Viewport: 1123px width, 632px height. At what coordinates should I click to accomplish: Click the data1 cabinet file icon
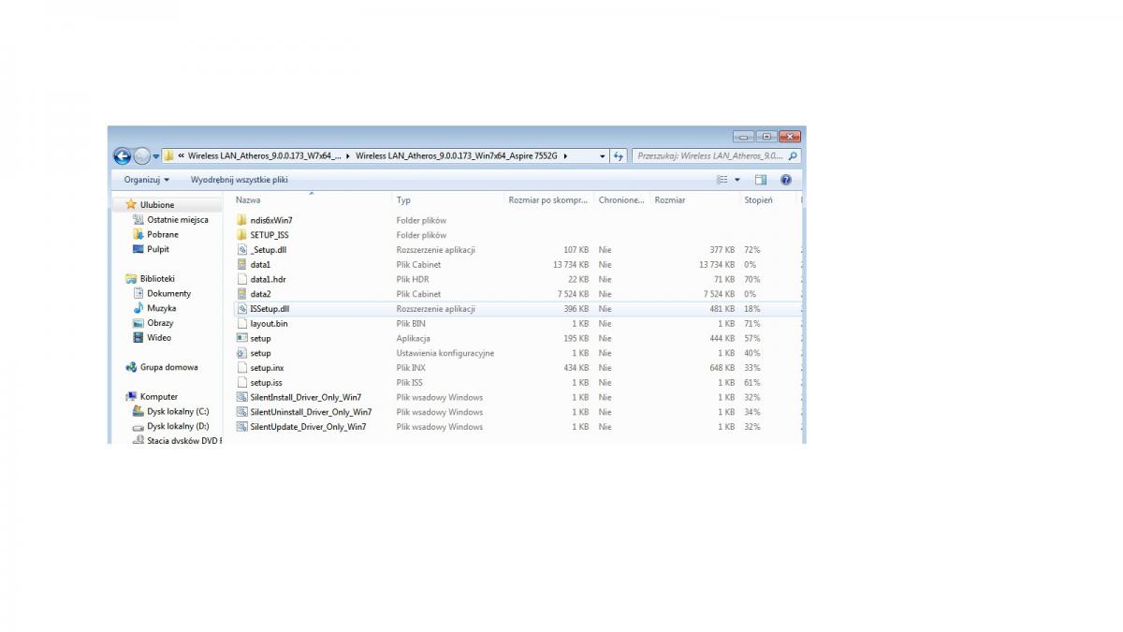(241, 265)
